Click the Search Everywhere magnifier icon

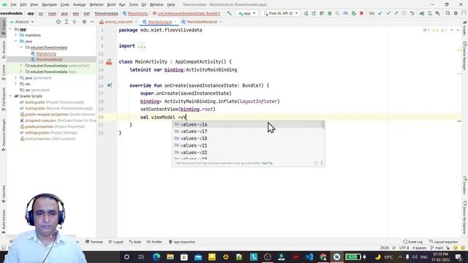[x=448, y=13]
